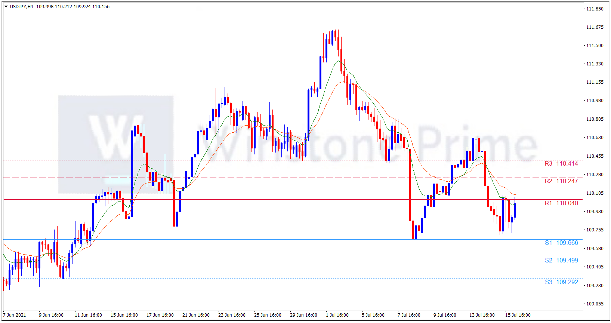Click 110.105 on the price axis
The height and width of the screenshot is (323, 611).
(595, 193)
